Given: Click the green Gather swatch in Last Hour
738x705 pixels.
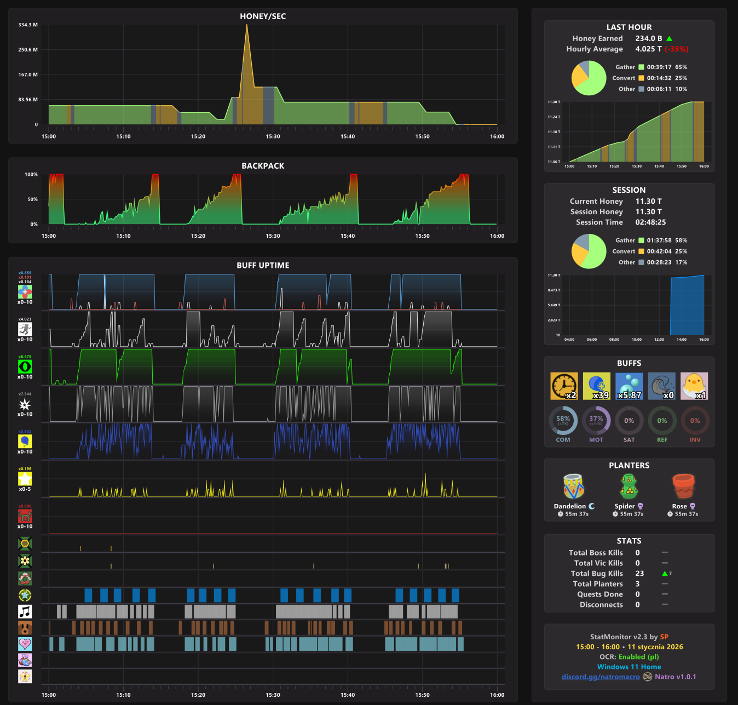Looking at the screenshot, I should (641, 67).
